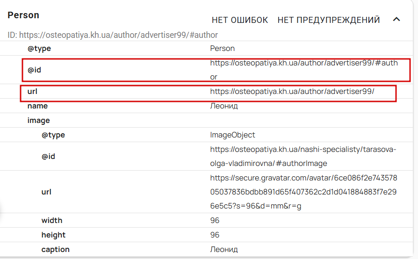418x259 pixels.
Task: Click the НЕТ ПРЕДУПРЕЖДЕНИЙ status label
Action: point(328,20)
